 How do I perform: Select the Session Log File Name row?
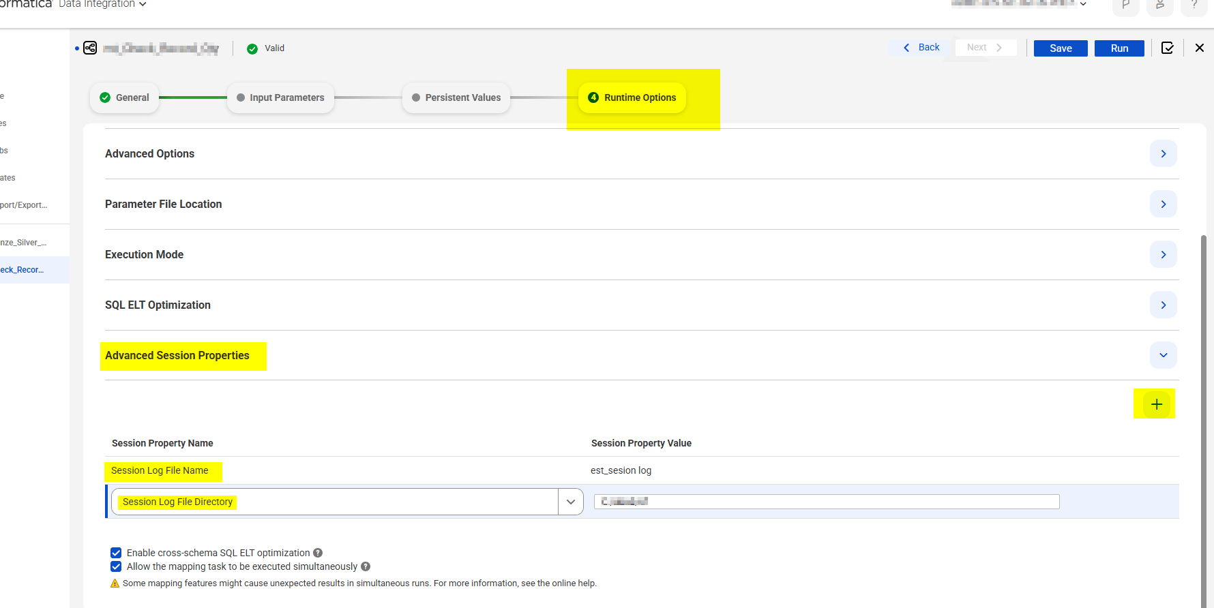[642, 470]
